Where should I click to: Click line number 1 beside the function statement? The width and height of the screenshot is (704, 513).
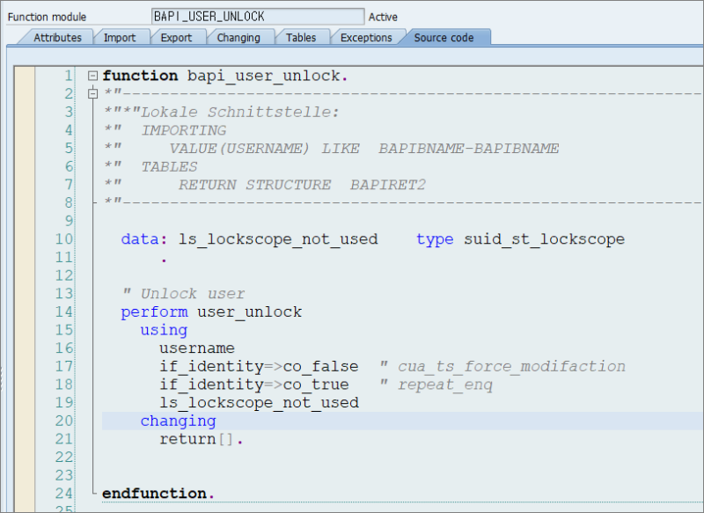coord(67,76)
